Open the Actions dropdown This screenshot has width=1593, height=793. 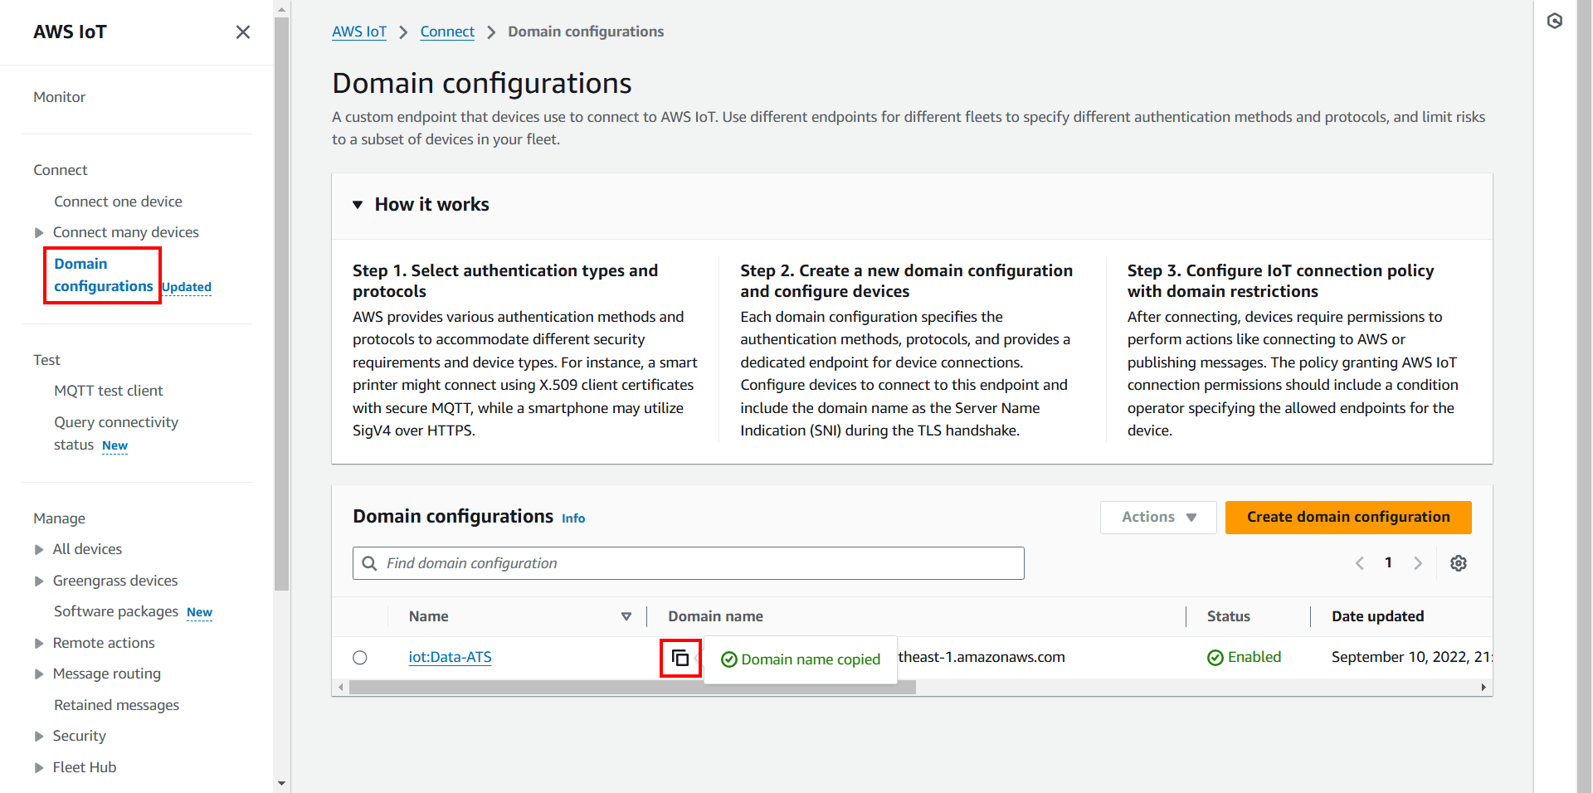click(x=1158, y=517)
